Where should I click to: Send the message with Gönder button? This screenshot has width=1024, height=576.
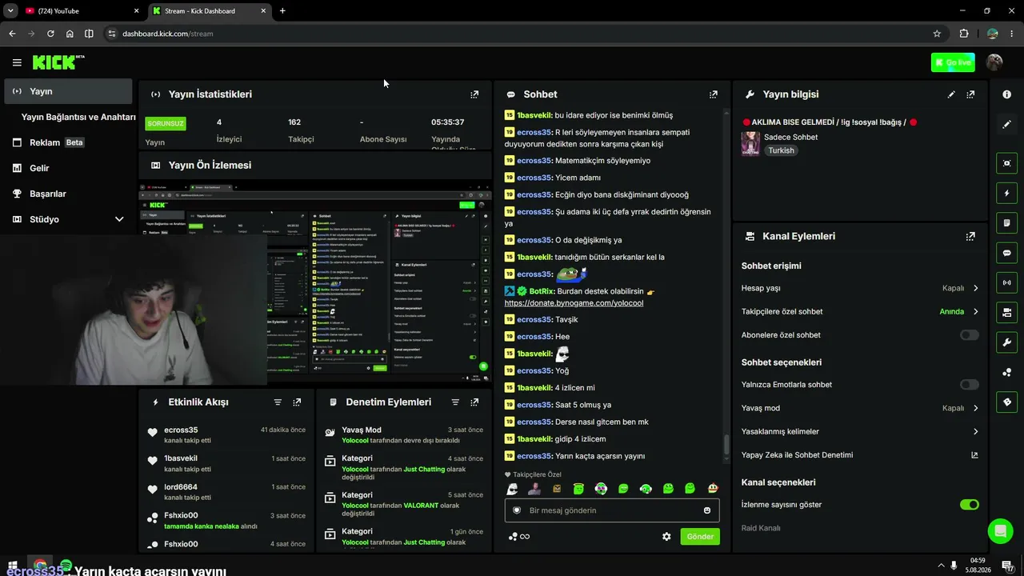pos(700,537)
